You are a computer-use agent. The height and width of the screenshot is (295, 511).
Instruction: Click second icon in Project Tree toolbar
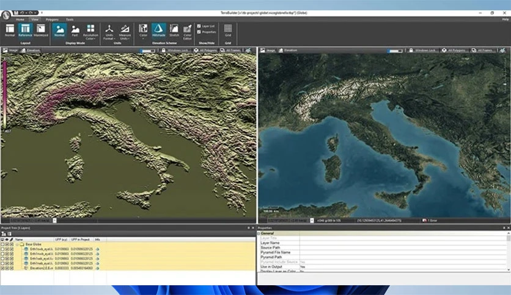tap(9, 234)
